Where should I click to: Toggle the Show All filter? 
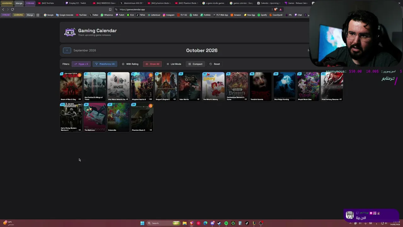coord(152,64)
